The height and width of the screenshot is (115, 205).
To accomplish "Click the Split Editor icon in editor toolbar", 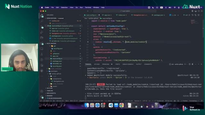I will (x=199, y=15).
